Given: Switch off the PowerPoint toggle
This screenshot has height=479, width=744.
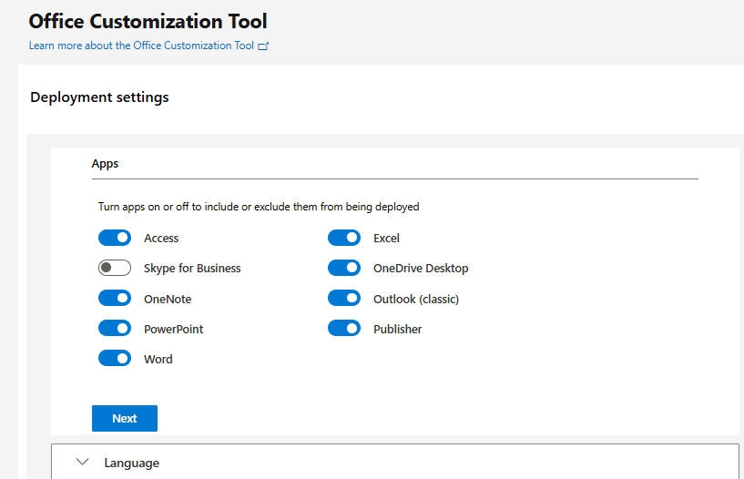Looking at the screenshot, I should tap(115, 329).
